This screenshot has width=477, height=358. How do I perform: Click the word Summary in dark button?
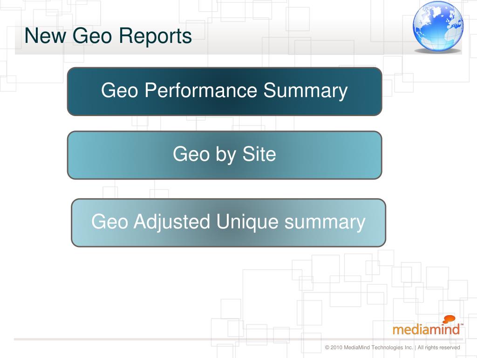click(x=305, y=91)
